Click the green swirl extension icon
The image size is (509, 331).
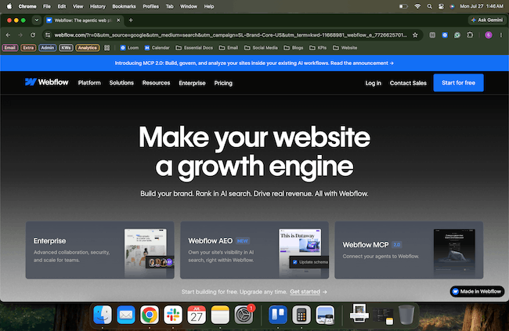tap(457, 35)
